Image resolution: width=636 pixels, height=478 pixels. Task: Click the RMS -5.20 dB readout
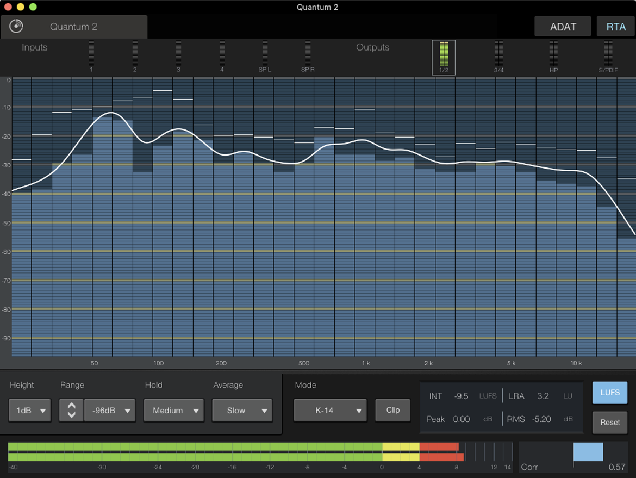coord(539,419)
